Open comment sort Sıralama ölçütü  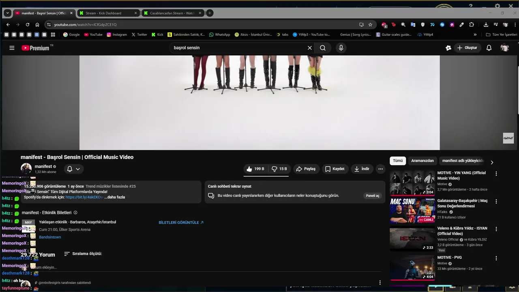[83, 254]
